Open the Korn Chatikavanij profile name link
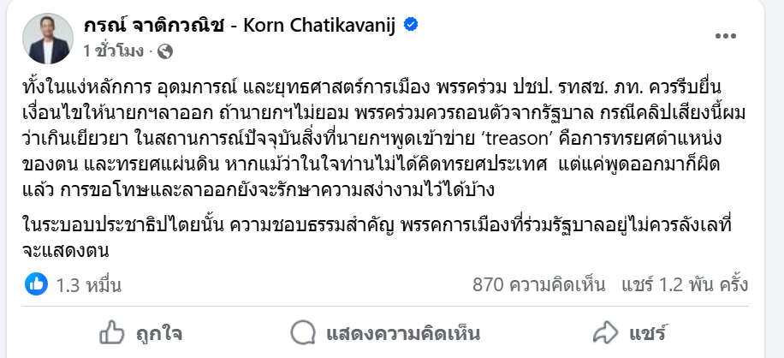The image size is (784, 358). 241,26
